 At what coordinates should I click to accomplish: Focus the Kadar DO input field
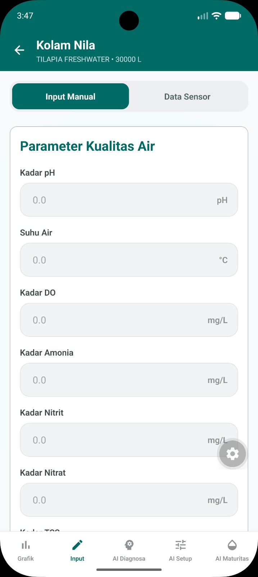tap(129, 320)
